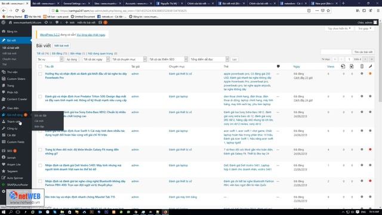Image resolution: width=382 pixels, height=215 pixels.
Task: Open Custom Fields menu
Action: 16,142
